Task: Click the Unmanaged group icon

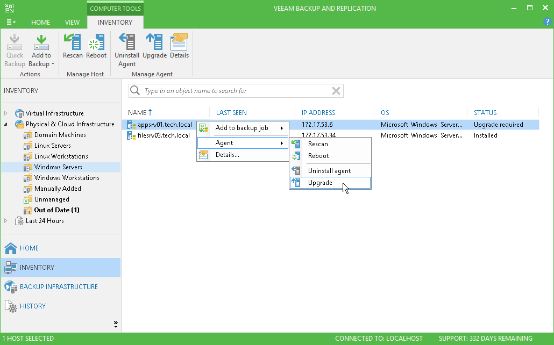Action: tap(27, 199)
